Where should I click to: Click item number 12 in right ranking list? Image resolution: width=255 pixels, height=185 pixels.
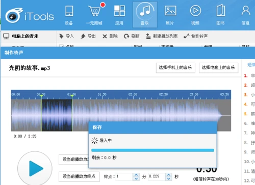click(249, 180)
